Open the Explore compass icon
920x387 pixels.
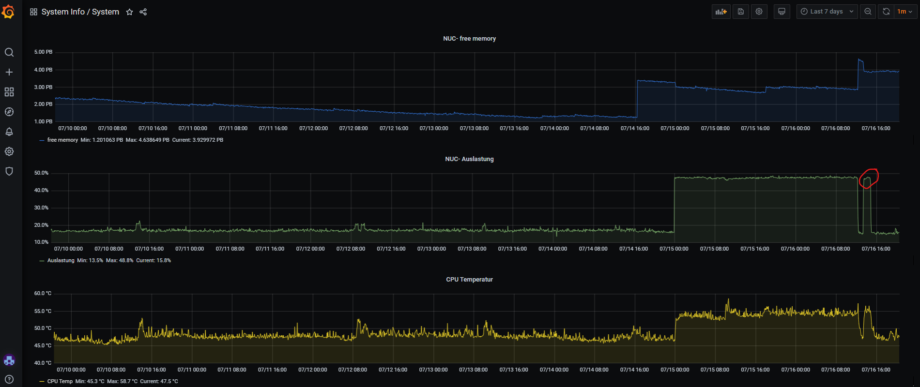pos(9,112)
